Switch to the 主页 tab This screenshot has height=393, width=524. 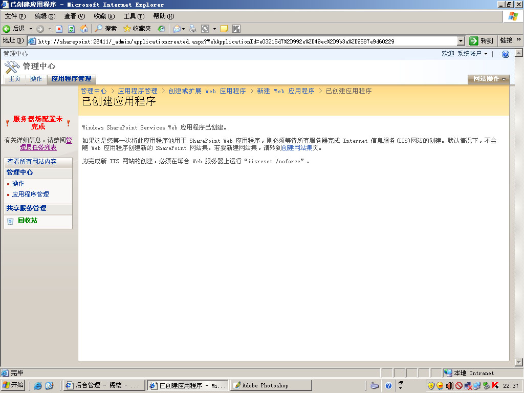click(14, 79)
